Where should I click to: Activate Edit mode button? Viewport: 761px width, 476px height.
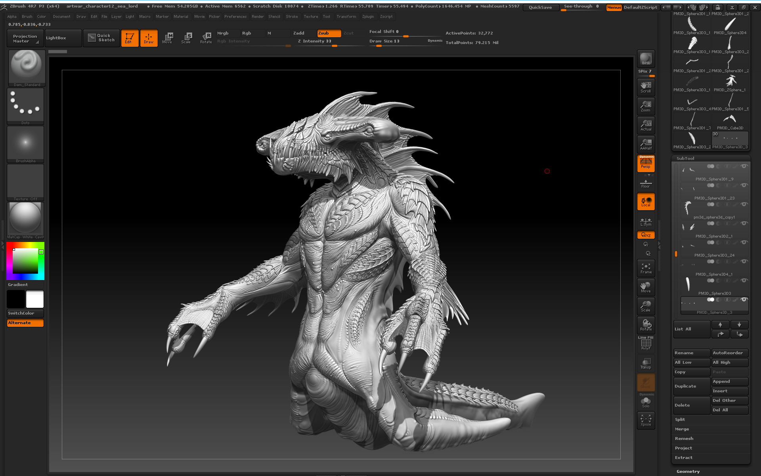(x=130, y=38)
